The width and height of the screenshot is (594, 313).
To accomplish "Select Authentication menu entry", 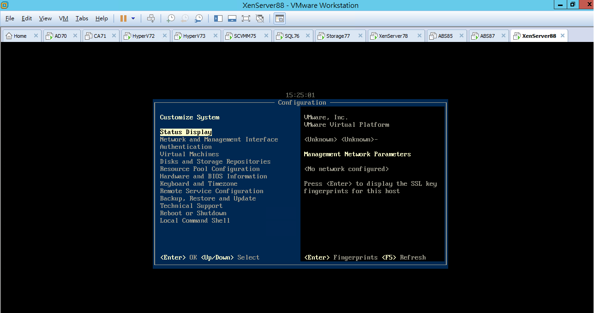I will click(186, 147).
